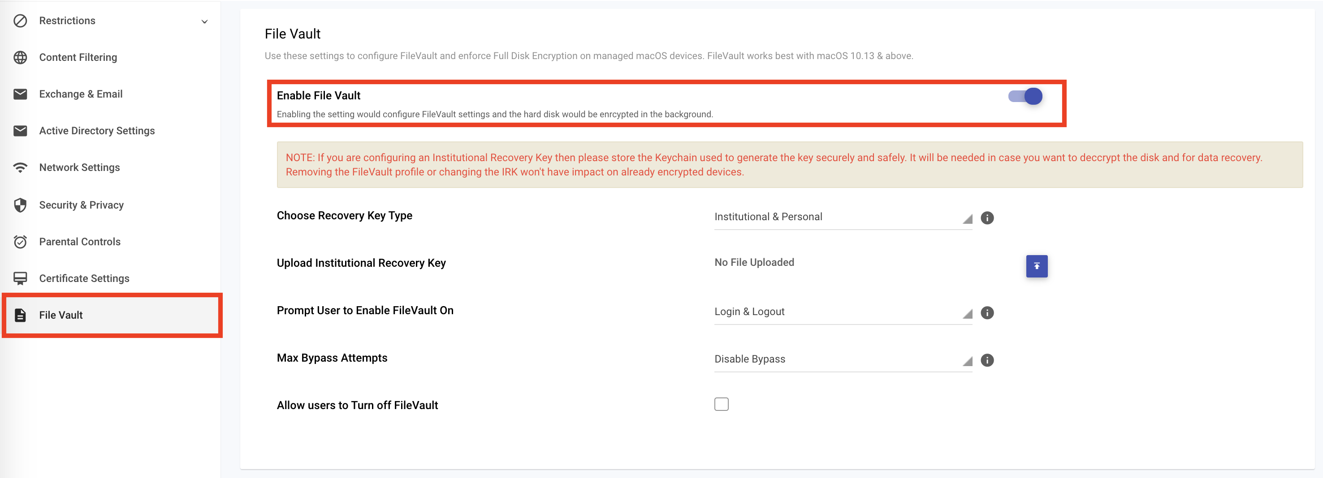Click info icon beside Prompt User dropdown
This screenshot has width=1323, height=478.
click(x=986, y=313)
